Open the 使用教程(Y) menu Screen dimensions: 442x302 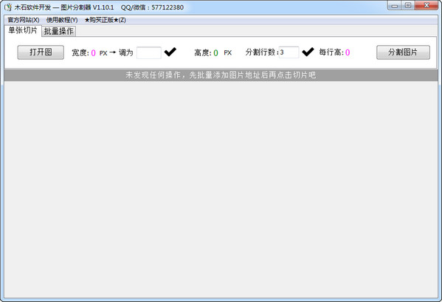(62, 20)
